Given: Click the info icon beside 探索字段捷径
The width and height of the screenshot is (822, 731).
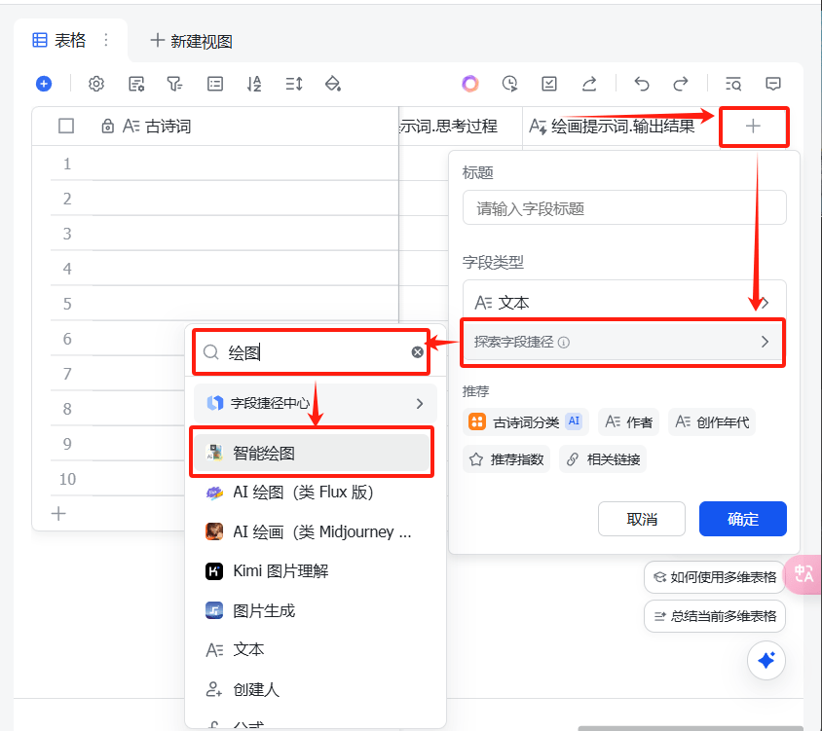Looking at the screenshot, I should 564,343.
